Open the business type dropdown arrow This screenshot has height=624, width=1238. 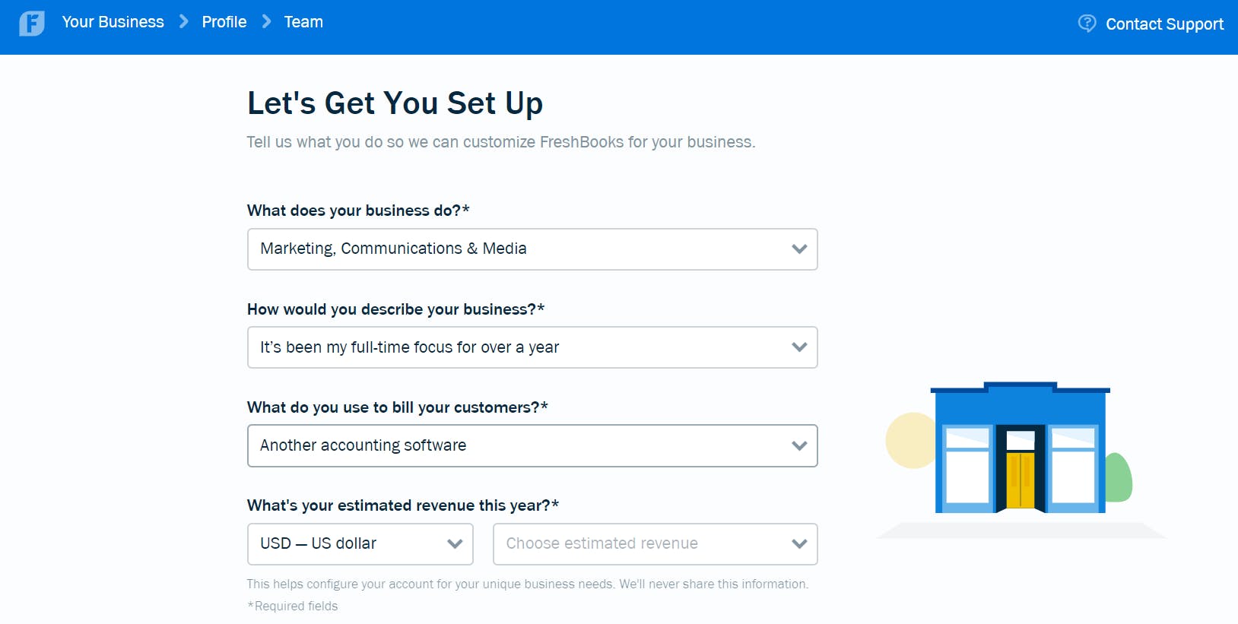[798, 249]
